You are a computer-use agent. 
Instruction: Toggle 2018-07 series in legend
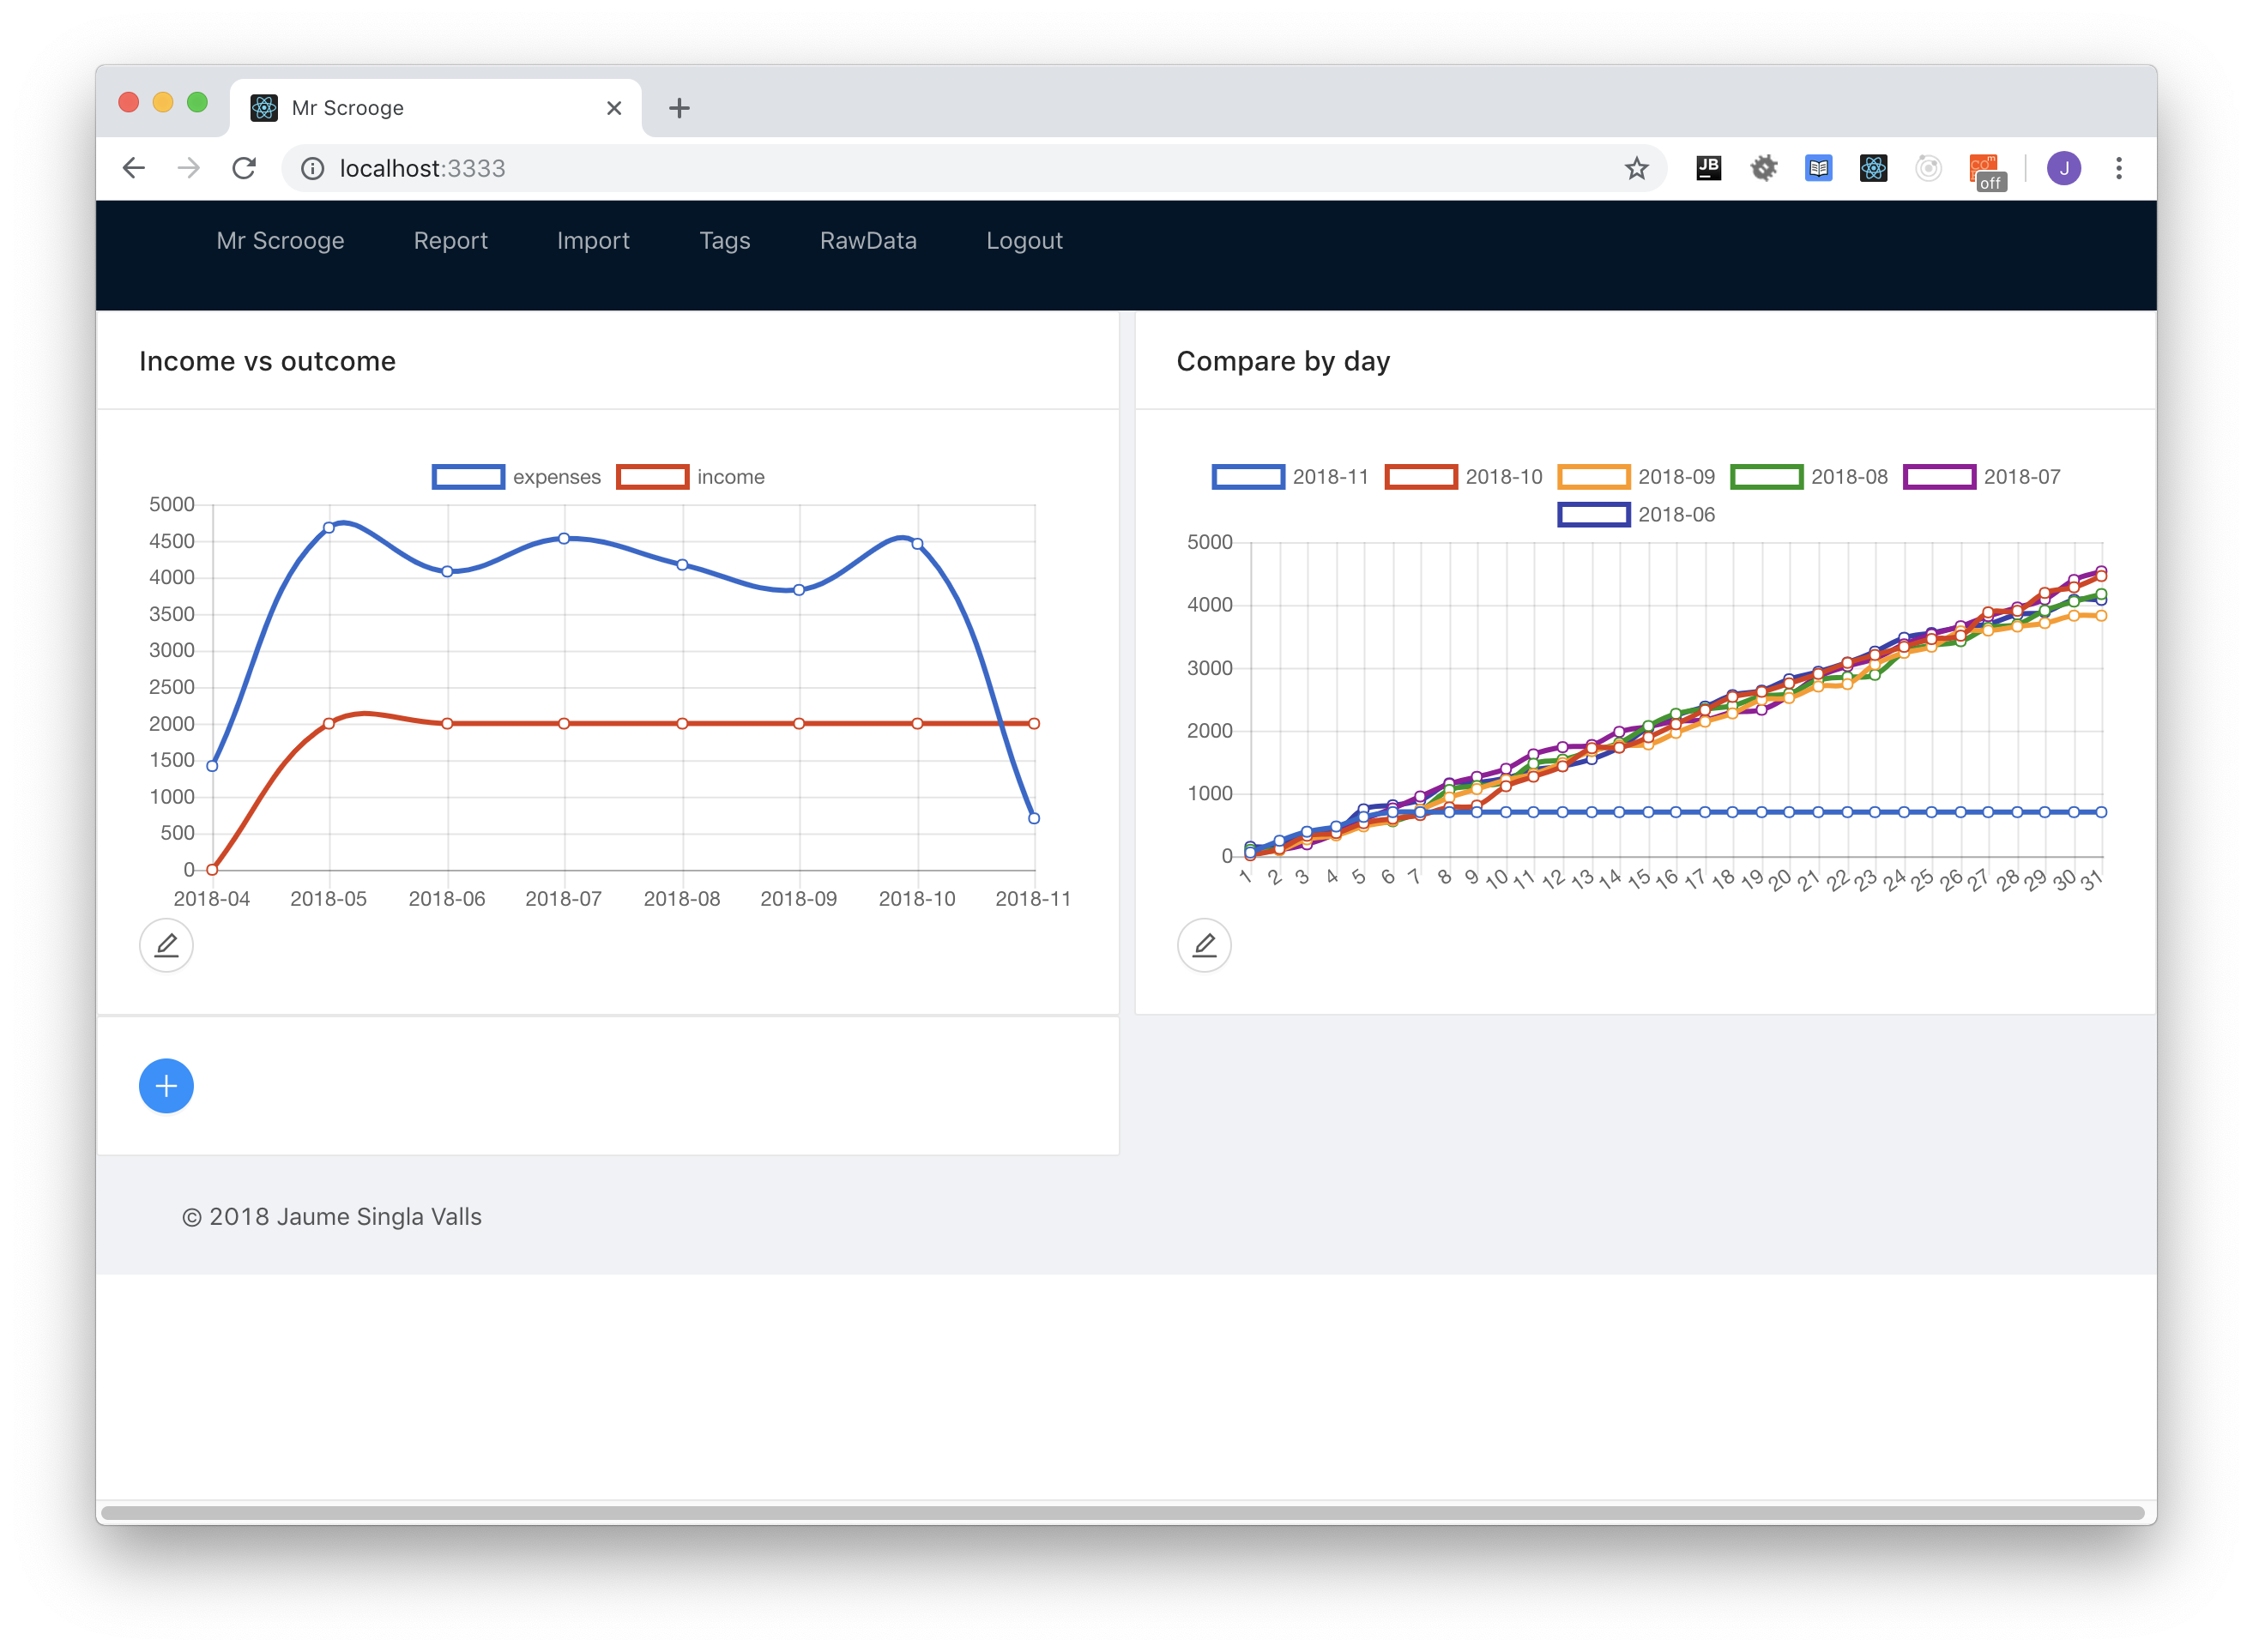point(1982,477)
